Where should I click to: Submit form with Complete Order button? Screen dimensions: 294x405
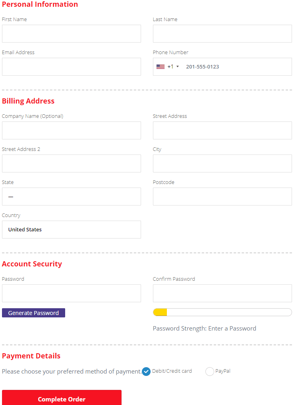pyautogui.click(x=62, y=398)
